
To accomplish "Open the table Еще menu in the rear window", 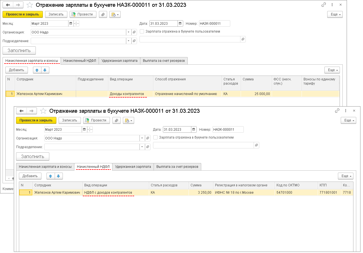I will click(x=332, y=70).
